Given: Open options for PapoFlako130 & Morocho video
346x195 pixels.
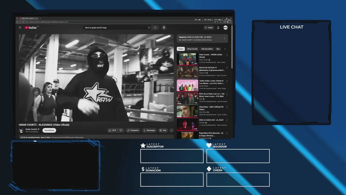Looking at the screenshot, I should tap(227, 133).
